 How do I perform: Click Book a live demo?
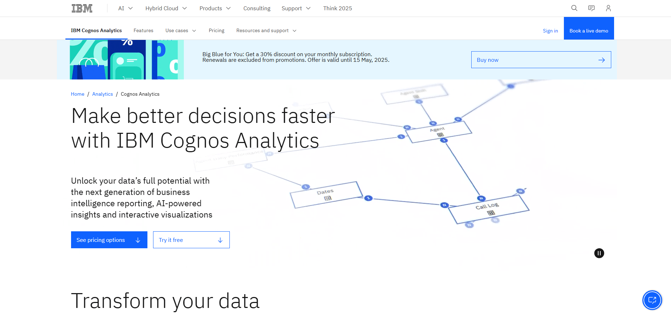(x=589, y=30)
